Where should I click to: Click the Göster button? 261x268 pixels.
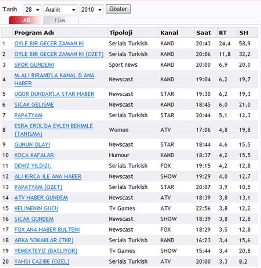coord(118,9)
